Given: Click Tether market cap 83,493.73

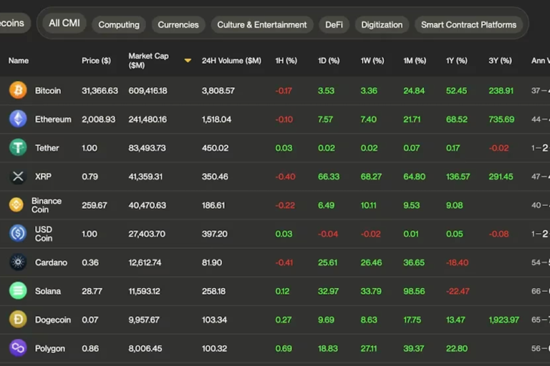Looking at the screenshot, I should click(x=147, y=148).
